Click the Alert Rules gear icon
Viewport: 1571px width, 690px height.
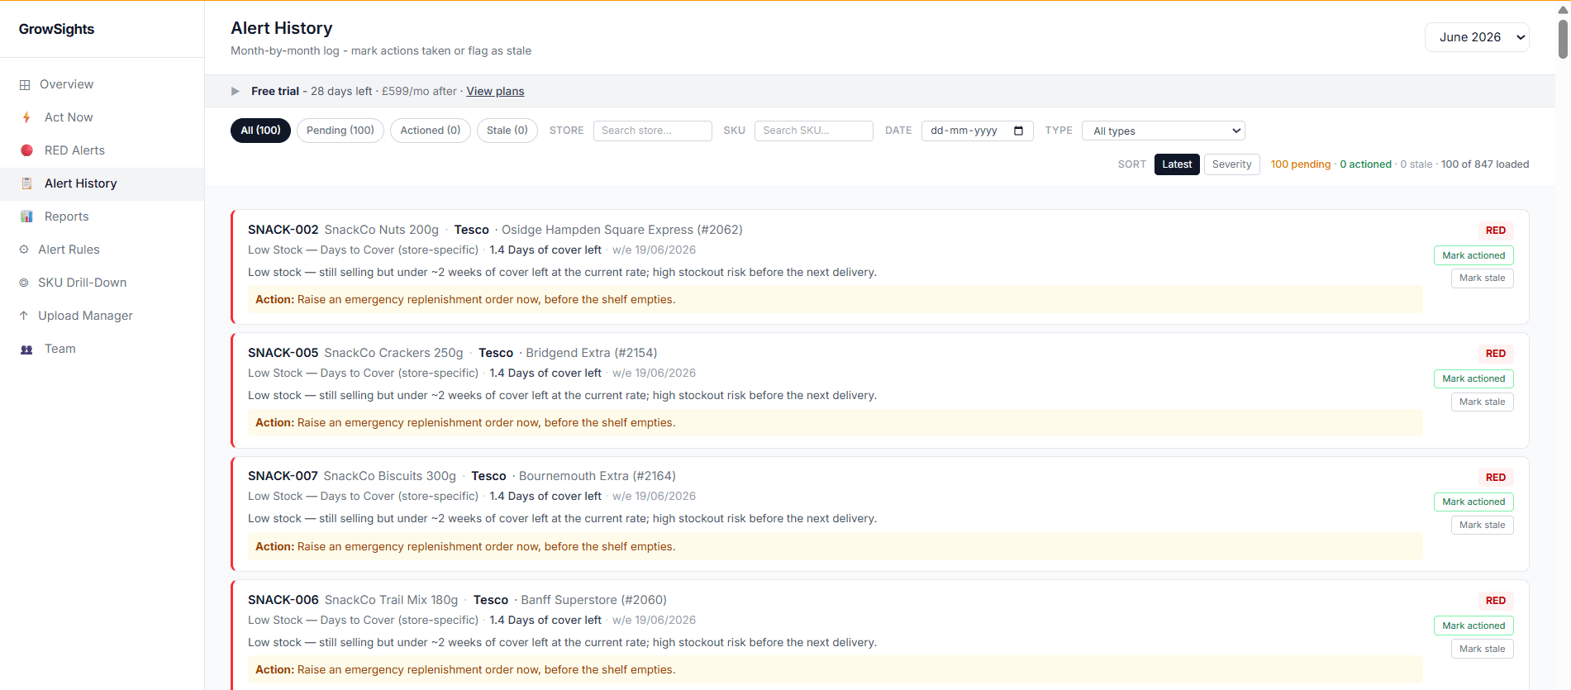[24, 250]
